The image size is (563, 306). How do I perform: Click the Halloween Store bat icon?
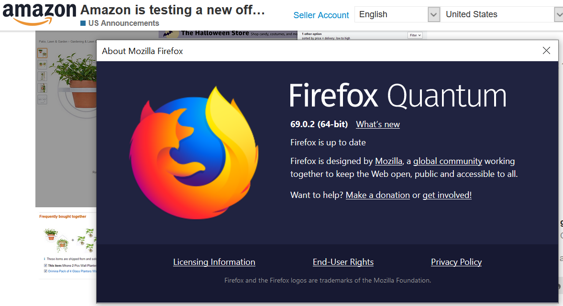[x=168, y=33]
